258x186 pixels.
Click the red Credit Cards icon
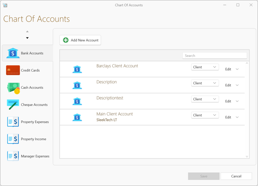[13, 70]
